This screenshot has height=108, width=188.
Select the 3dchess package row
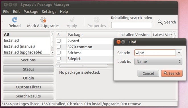[85, 53]
